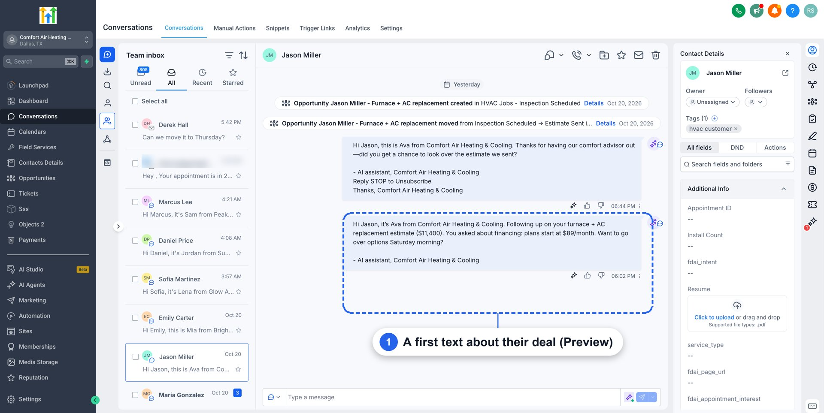The width and height of the screenshot is (824, 413).
Task: Open Details link for moved opportunity
Action: coord(606,124)
